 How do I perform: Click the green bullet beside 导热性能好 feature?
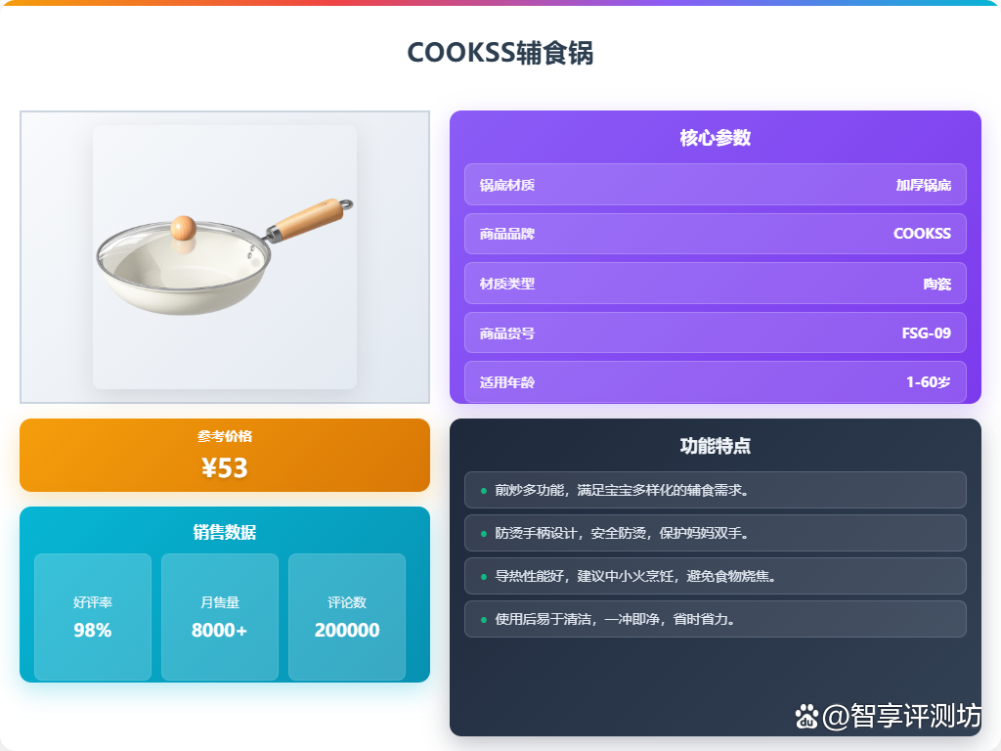[483, 577]
